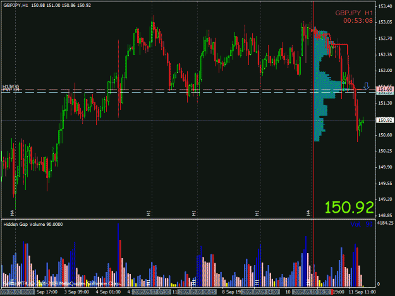Screen dimensions: 395x296
Task: Click the 150.25 price axis label
Action: pos(385,151)
